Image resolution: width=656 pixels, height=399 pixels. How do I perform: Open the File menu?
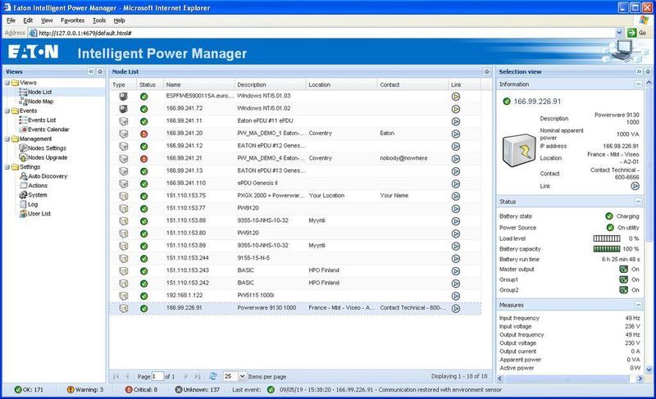[x=11, y=20]
